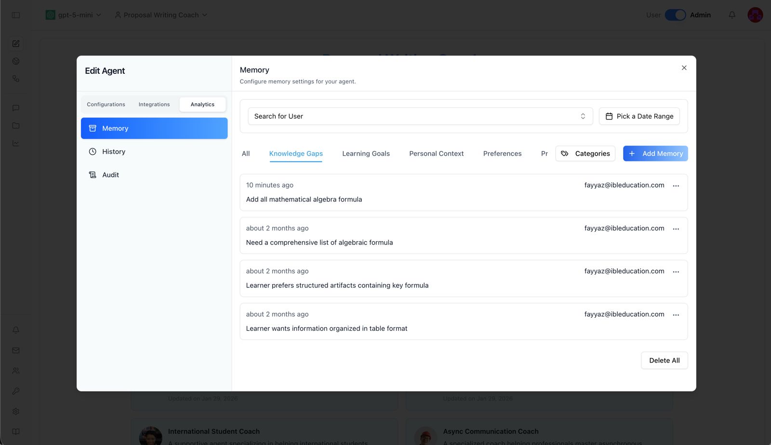This screenshot has height=445, width=771.
Task: Open the Search for User combo box
Action: 420,116
